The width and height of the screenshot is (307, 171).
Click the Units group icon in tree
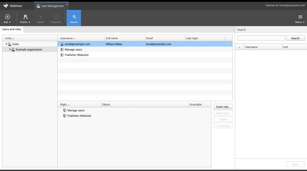click(x=9, y=44)
